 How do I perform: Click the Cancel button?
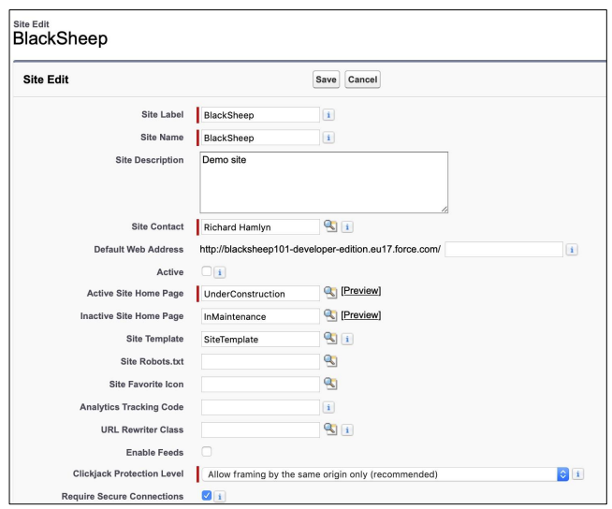362,80
